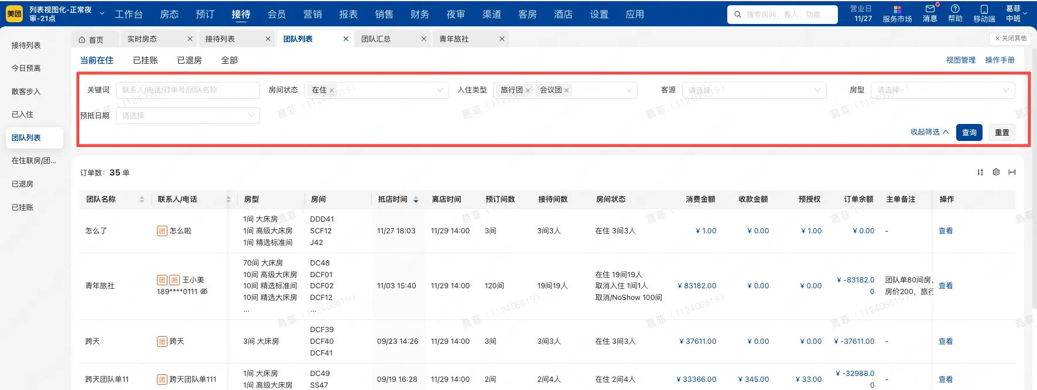The image size is (1037, 390).
Task: Click the 团 badge beside 怎么啦
Action: coord(162,231)
